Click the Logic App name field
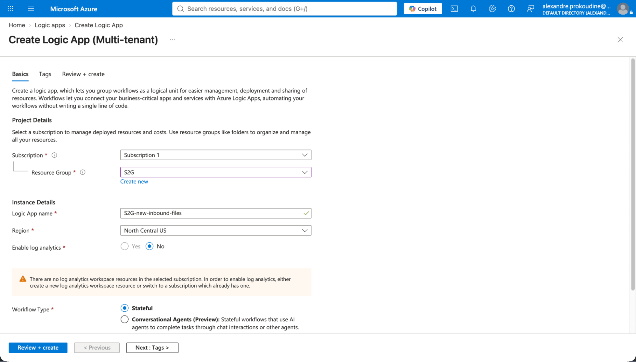The height and width of the screenshot is (362, 636). pyautogui.click(x=216, y=213)
